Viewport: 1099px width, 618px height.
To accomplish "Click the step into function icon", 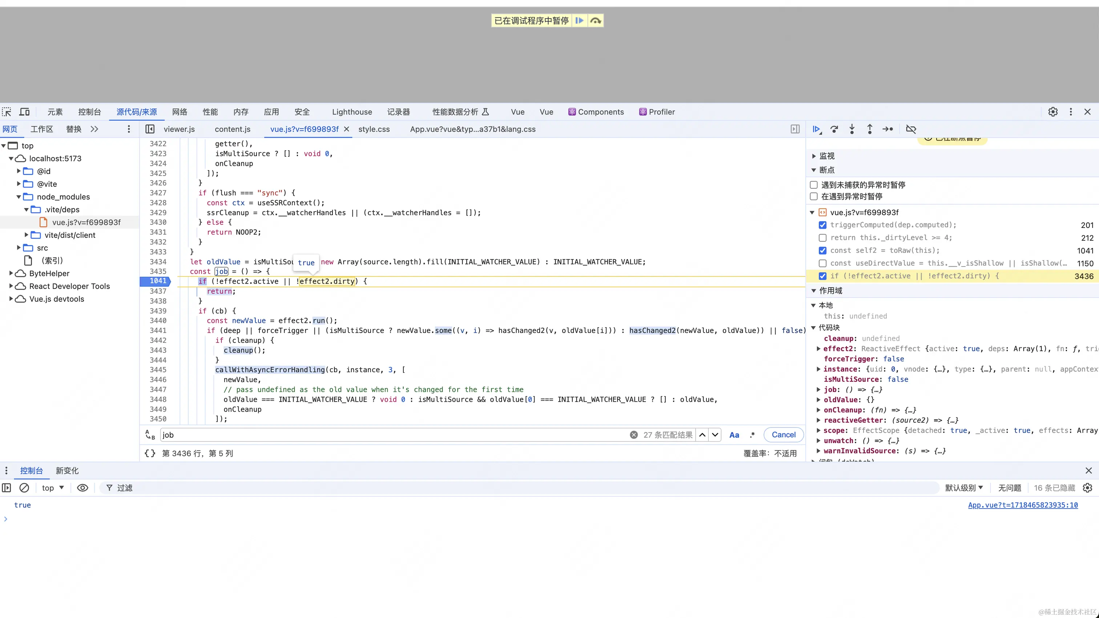I will coord(852,129).
